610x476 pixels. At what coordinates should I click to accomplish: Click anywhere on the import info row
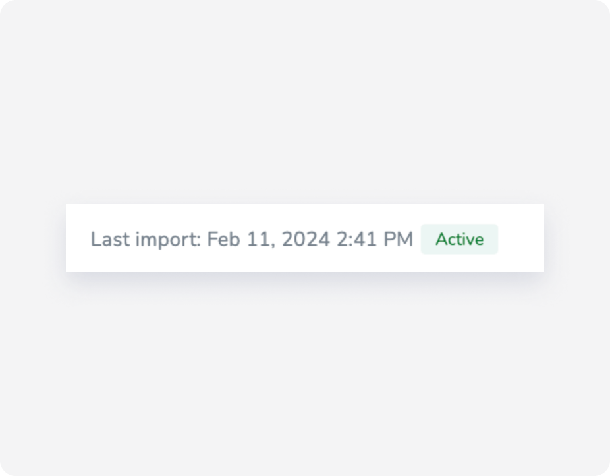pyautogui.click(x=305, y=239)
